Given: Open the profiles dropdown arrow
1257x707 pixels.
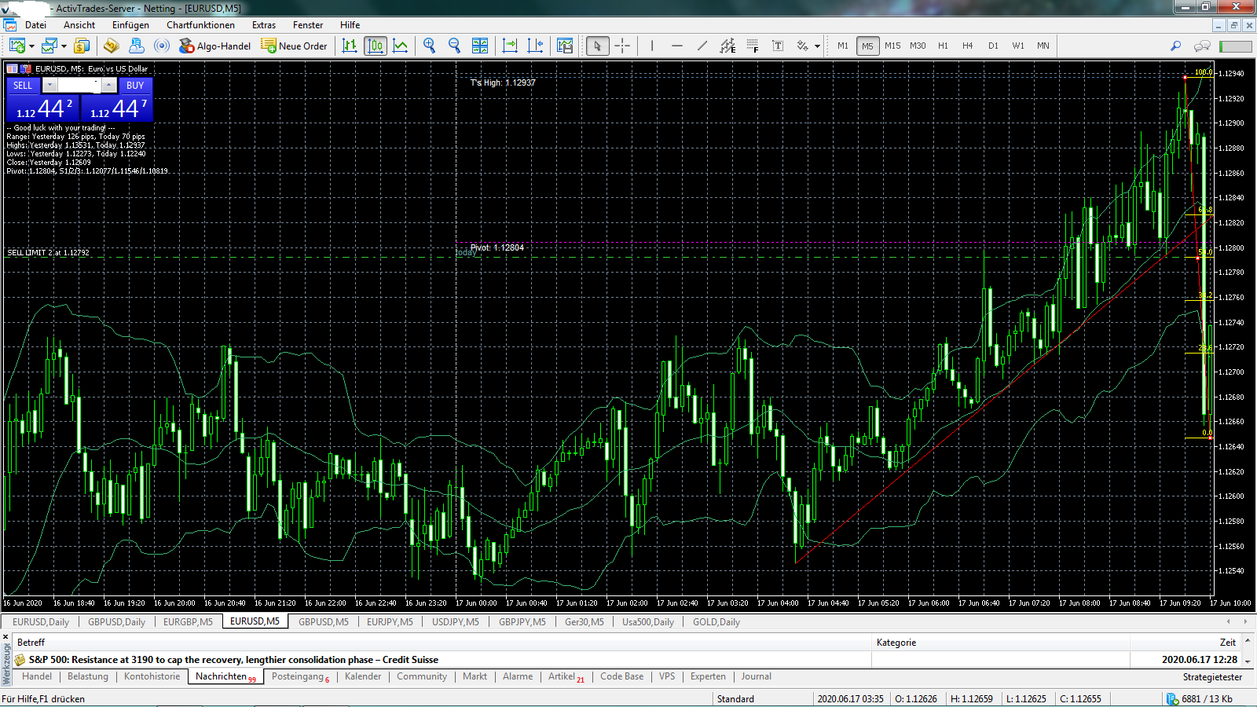Looking at the screenshot, I should 64,46.
